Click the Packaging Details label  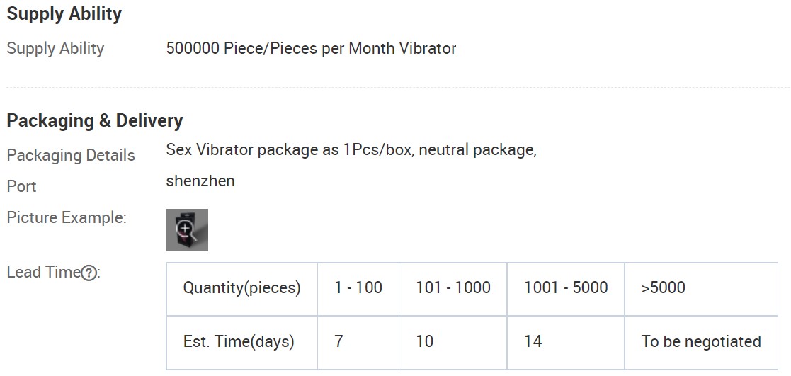pos(71,155)
